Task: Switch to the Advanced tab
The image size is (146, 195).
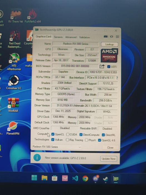Action: coord(71,37)
